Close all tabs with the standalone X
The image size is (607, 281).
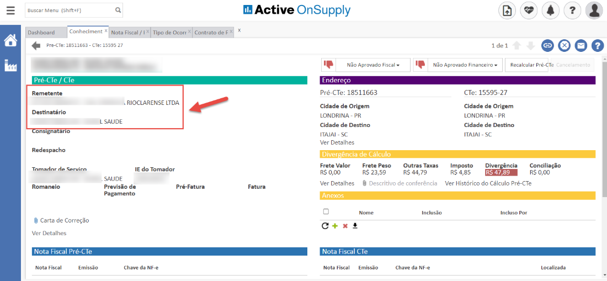[239, 30]
